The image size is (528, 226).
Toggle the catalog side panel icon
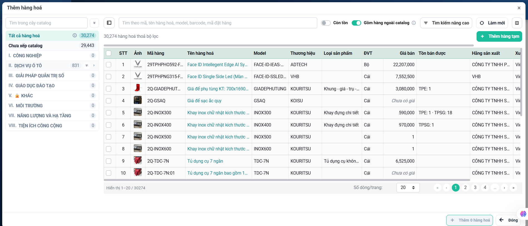(x=109, y=23)
